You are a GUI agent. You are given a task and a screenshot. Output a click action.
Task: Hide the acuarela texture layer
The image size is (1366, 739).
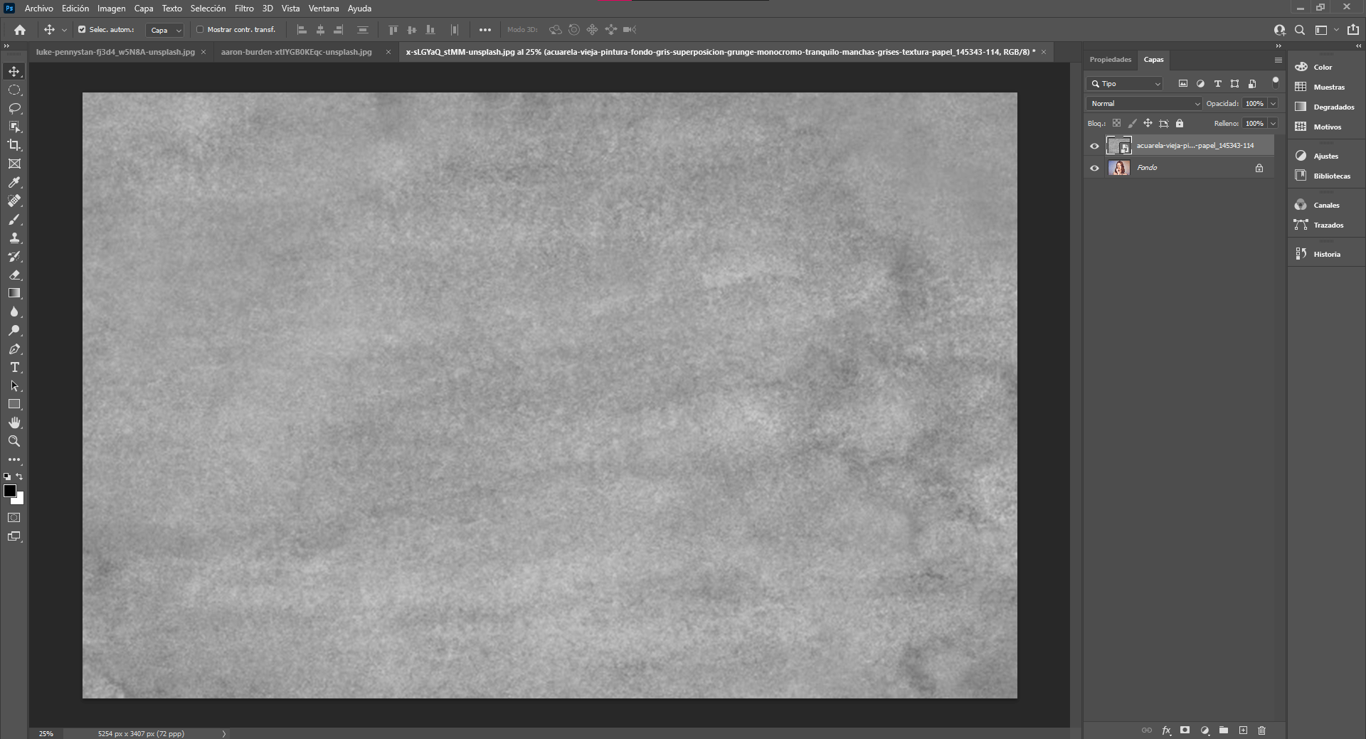(1094, 146)
